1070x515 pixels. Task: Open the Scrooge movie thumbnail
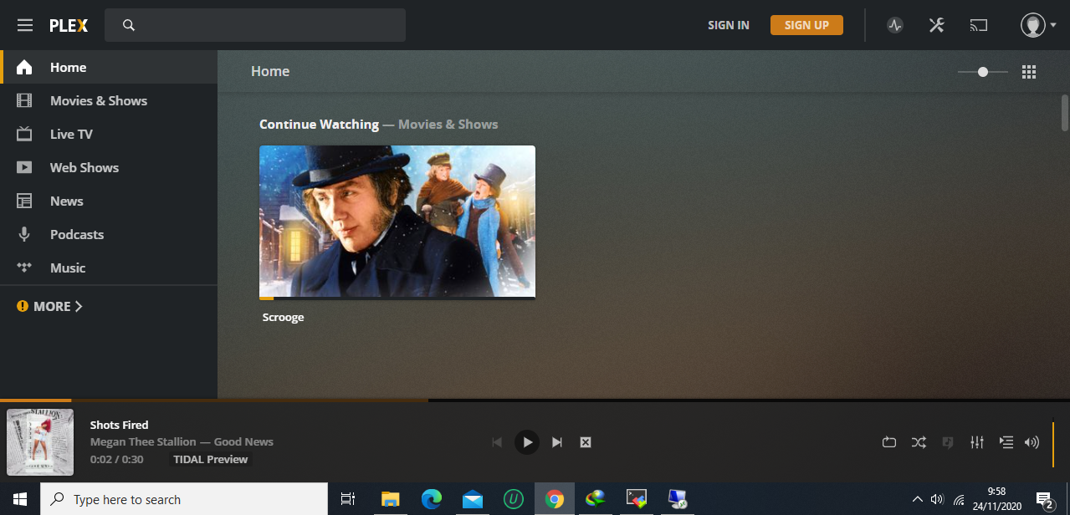[x=397, y=222]
